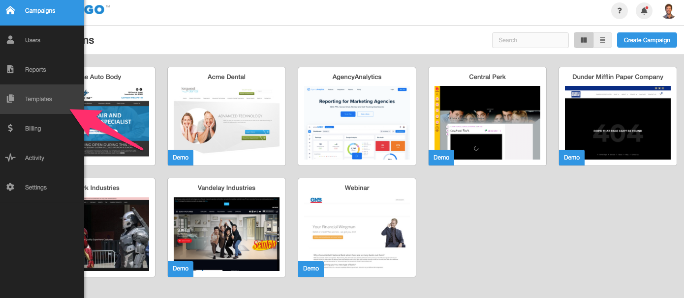Image resolution: width=684 pixels, height=298 pixels.
Task: Open the Vandelay Industries campaign title
Action: coord(226,188)
